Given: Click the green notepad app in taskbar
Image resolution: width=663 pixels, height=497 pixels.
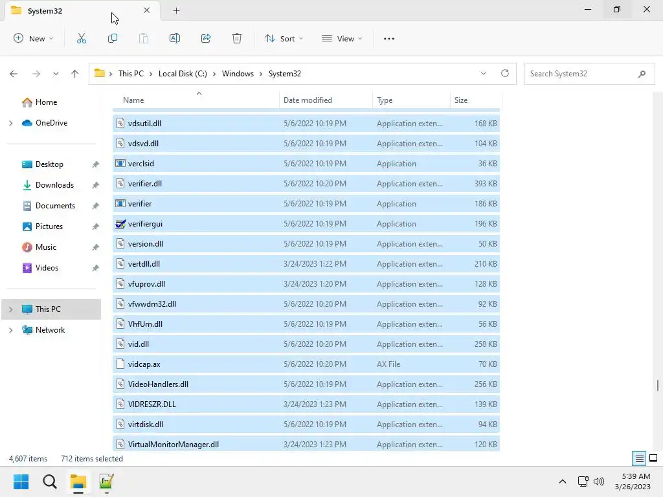Looking at the screenshot, I should click(x=107, y=481).
